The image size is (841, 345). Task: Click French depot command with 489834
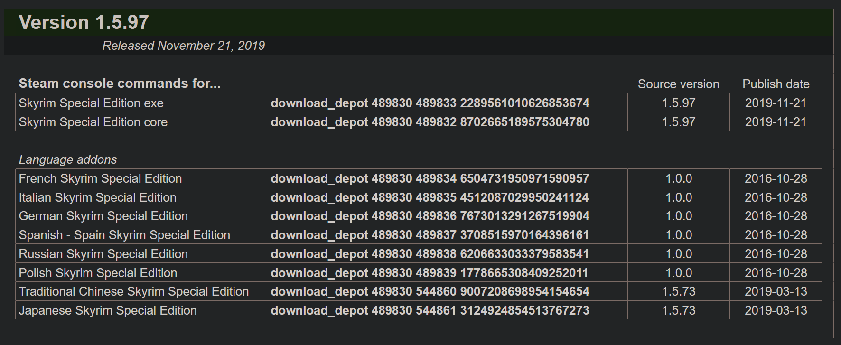[x=430, y=178]
